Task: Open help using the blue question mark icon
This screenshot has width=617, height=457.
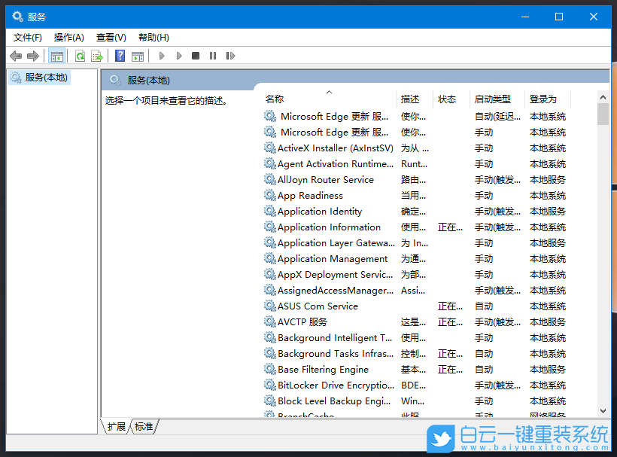Action: tap(120, 55)
